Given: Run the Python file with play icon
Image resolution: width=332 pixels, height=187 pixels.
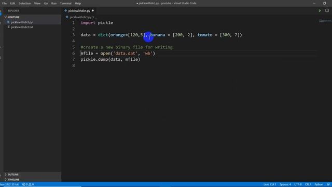Looking at the screenshot, I should tap(320, 10).
